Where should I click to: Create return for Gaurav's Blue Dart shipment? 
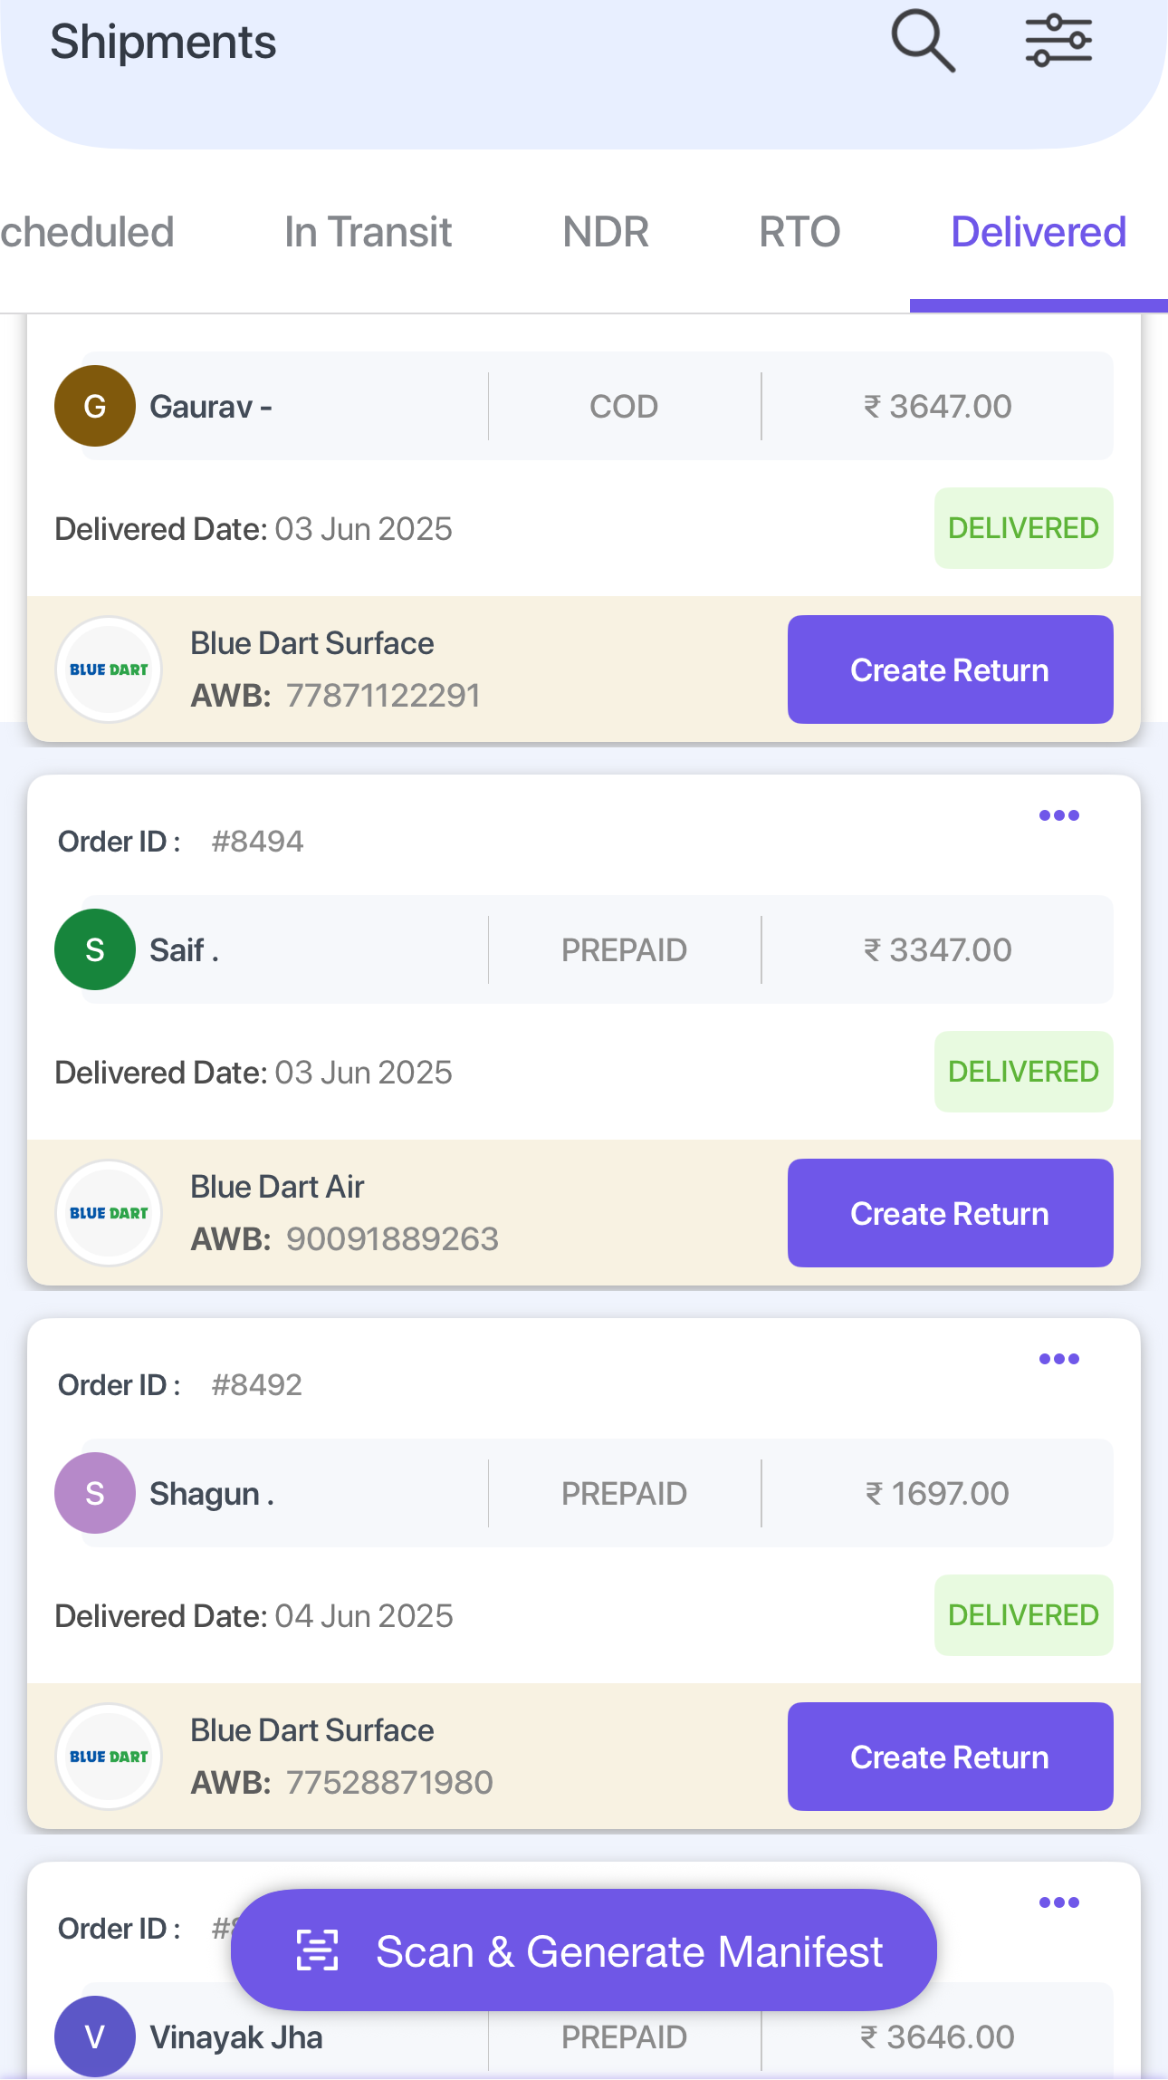pyautogui.click(x=950, y=669)
